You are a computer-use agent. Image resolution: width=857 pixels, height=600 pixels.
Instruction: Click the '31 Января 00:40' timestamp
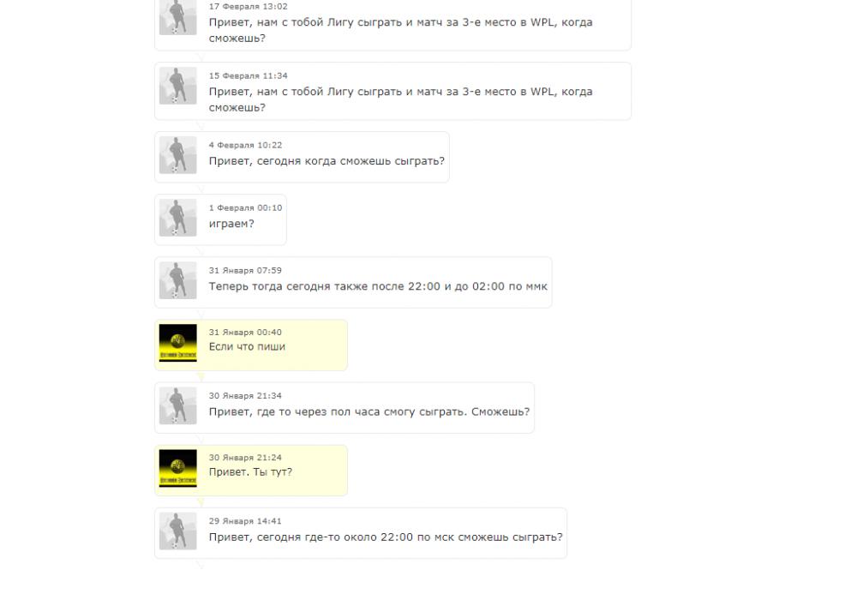tap(245, 333)
